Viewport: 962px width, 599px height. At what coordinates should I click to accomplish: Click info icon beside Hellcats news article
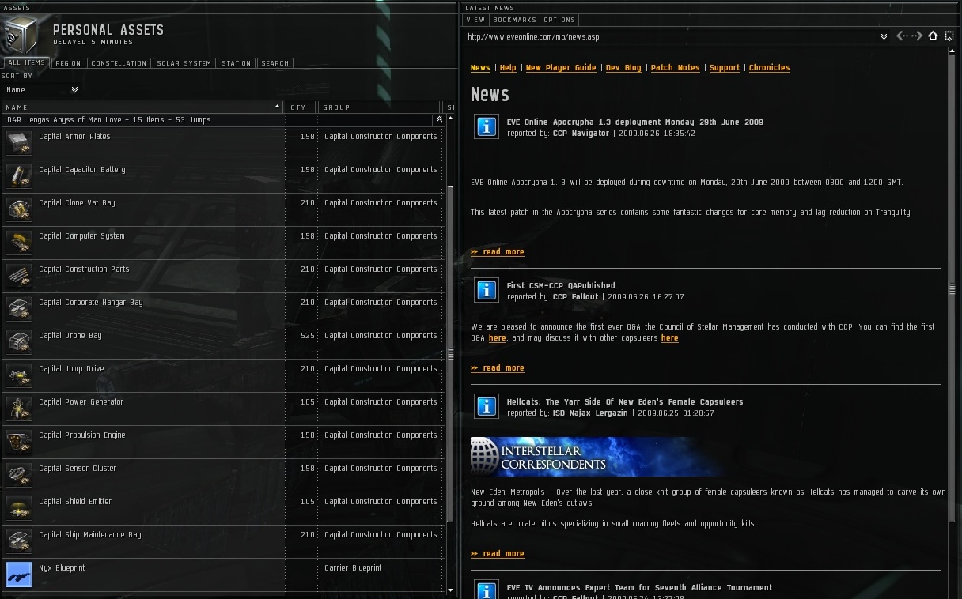tap(487, 406)
